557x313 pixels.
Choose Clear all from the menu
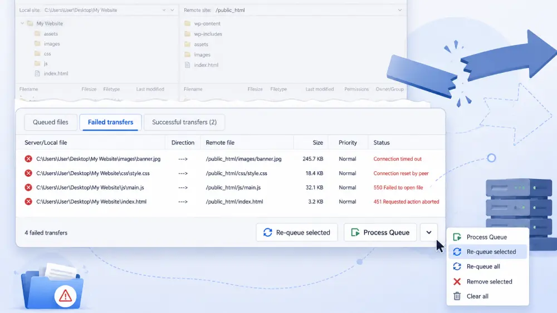point(487,296)
